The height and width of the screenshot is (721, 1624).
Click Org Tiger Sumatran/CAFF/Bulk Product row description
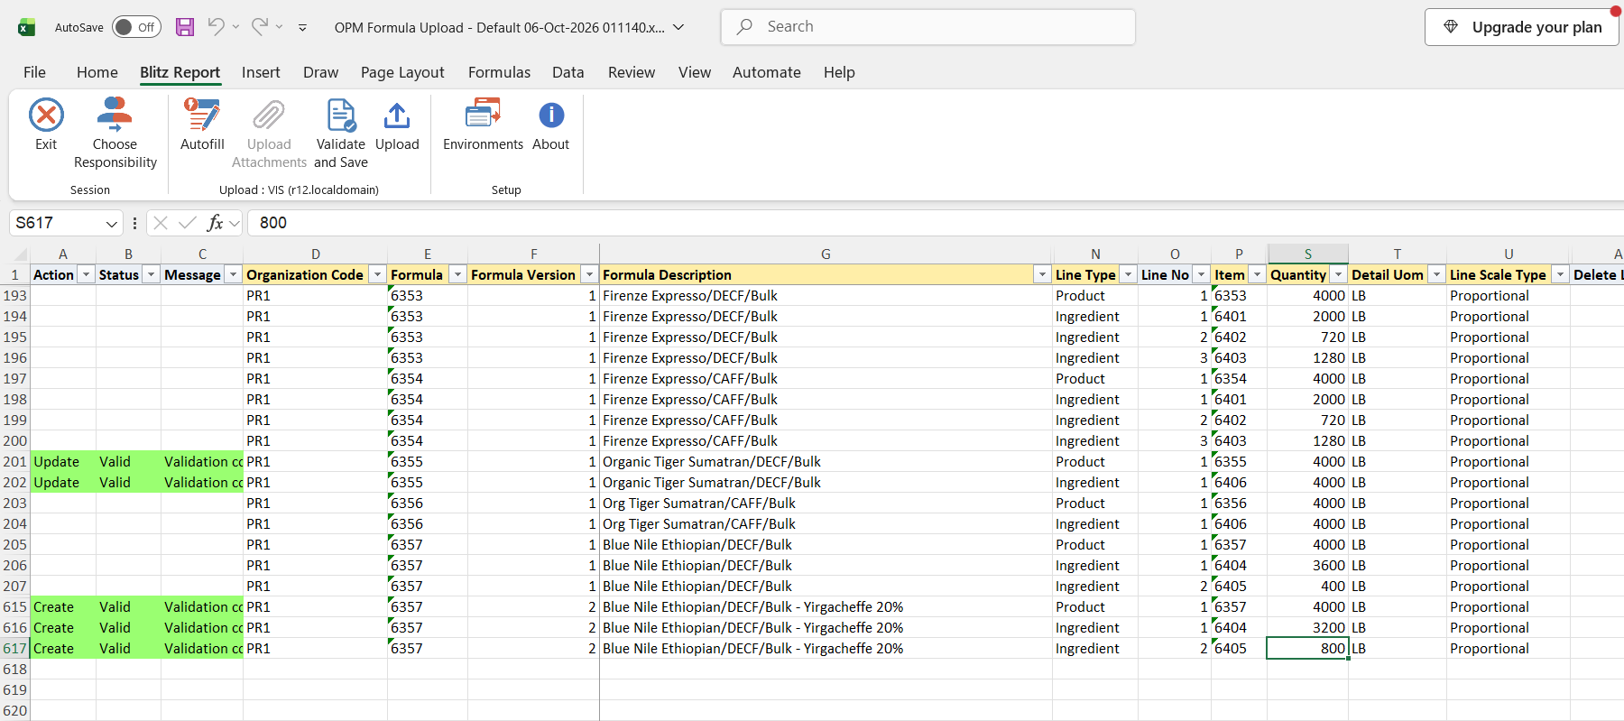point(826,504)
